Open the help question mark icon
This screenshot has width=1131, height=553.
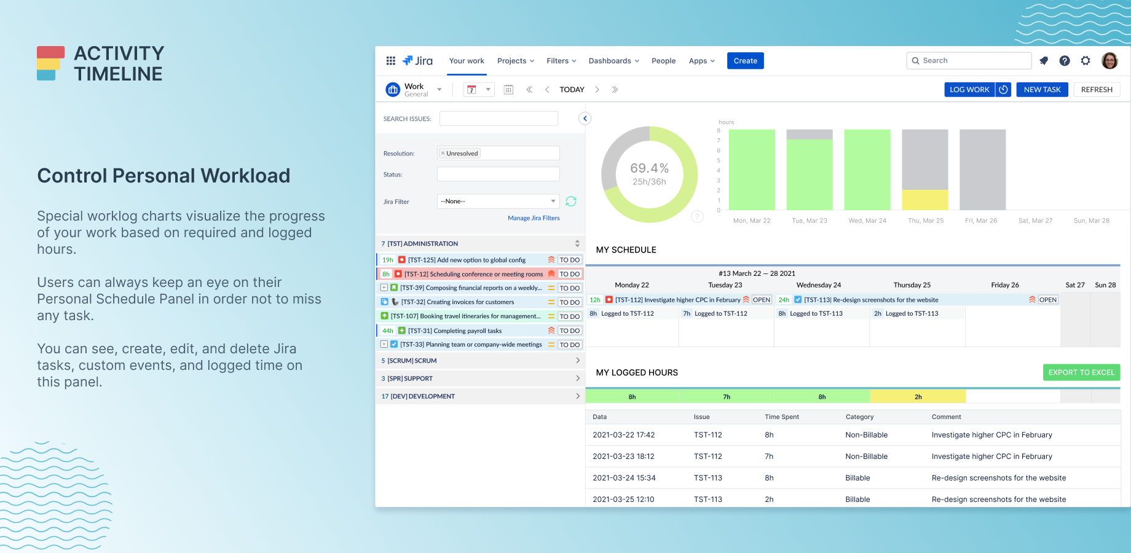(1065, 61)
